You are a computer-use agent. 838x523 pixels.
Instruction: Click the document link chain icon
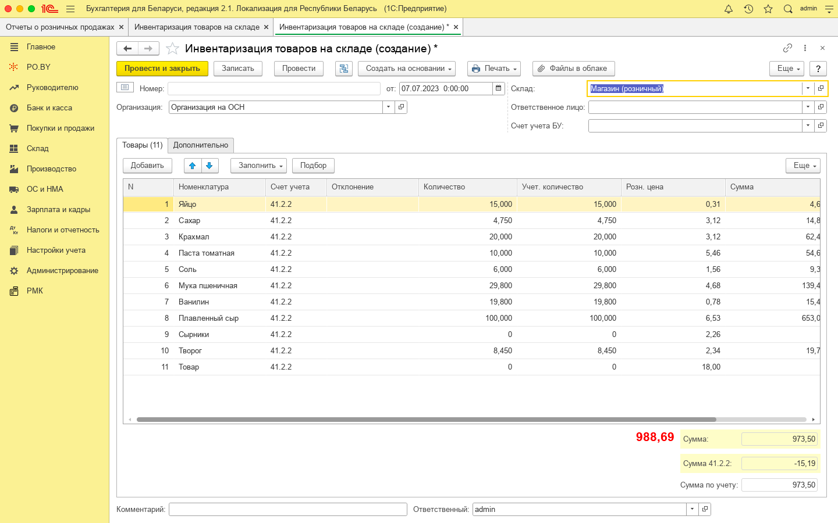click(x=787, y=48)
